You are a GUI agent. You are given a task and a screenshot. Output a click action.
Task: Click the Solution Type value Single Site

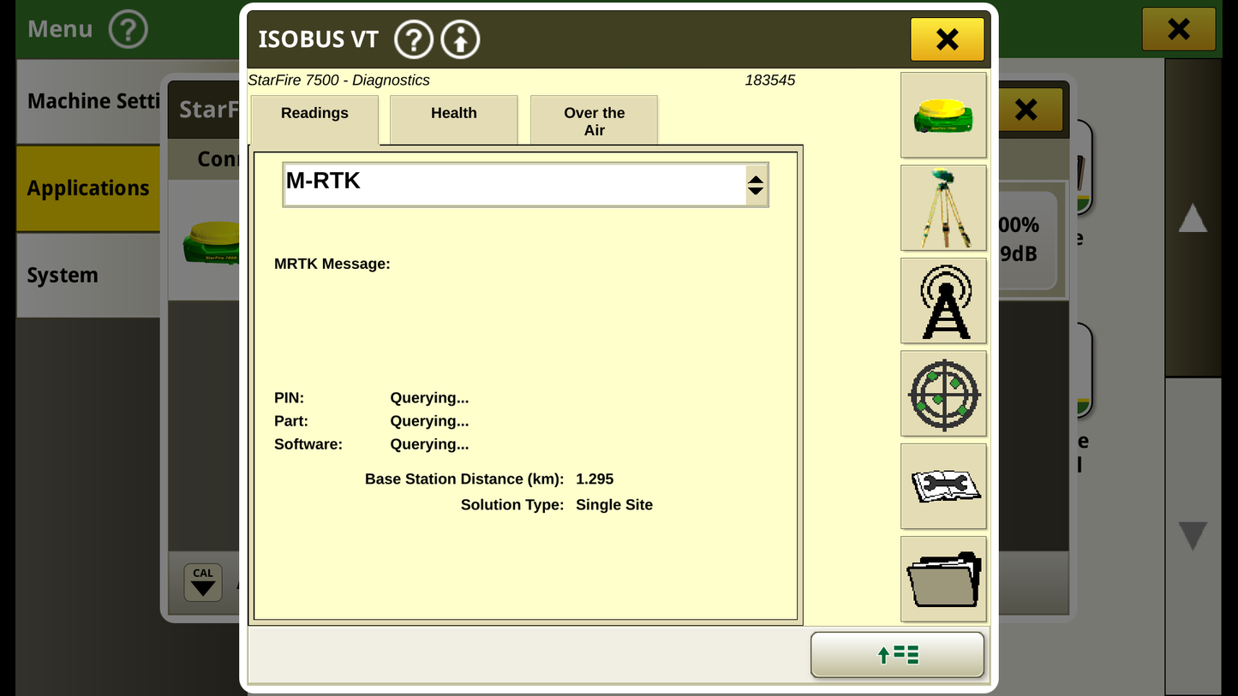click(x=614, y=505)
